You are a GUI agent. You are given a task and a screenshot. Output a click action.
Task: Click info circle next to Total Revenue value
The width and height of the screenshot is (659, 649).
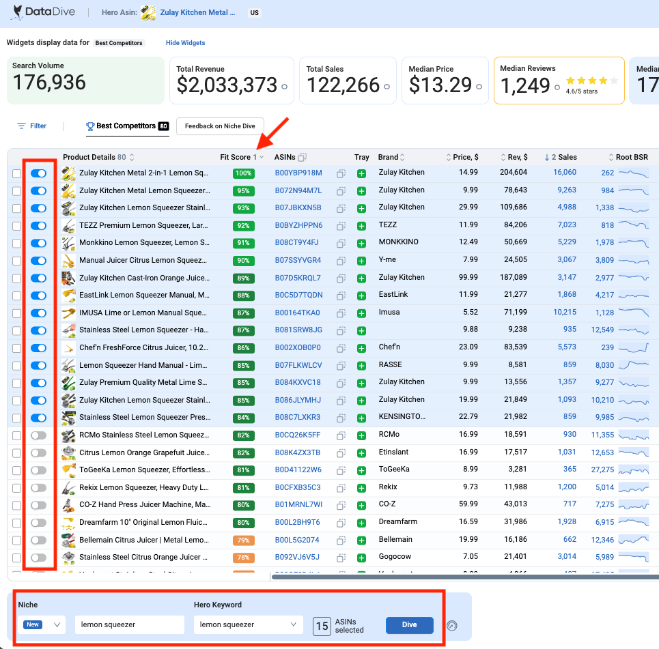(285, 87)
